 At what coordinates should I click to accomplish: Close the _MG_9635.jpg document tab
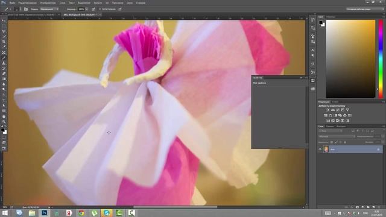(100, 14)
